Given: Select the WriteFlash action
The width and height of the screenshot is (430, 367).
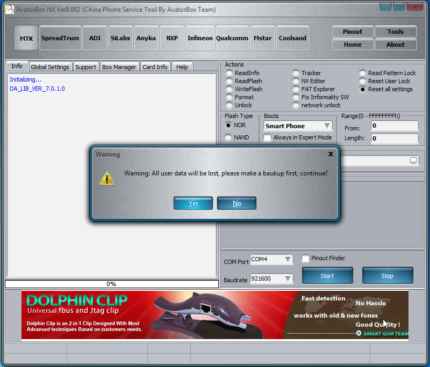Looking at the screenshot, I should pos(244,89).
